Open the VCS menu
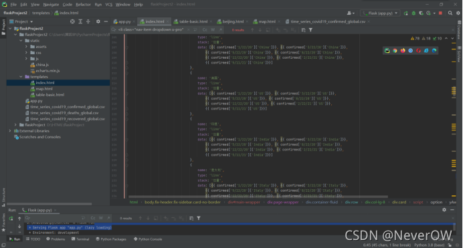The height and width of the screenshot is (248, 463). (x=108, y=5)
